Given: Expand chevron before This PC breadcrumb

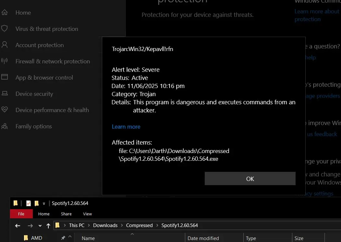Looking at the screenshot, I should click(x=65, y=225).
